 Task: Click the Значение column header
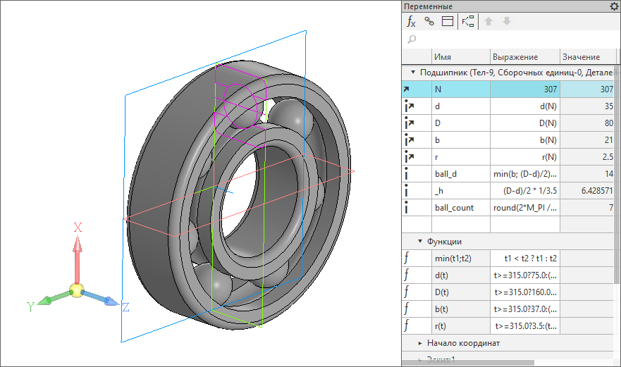coord(581,57)
